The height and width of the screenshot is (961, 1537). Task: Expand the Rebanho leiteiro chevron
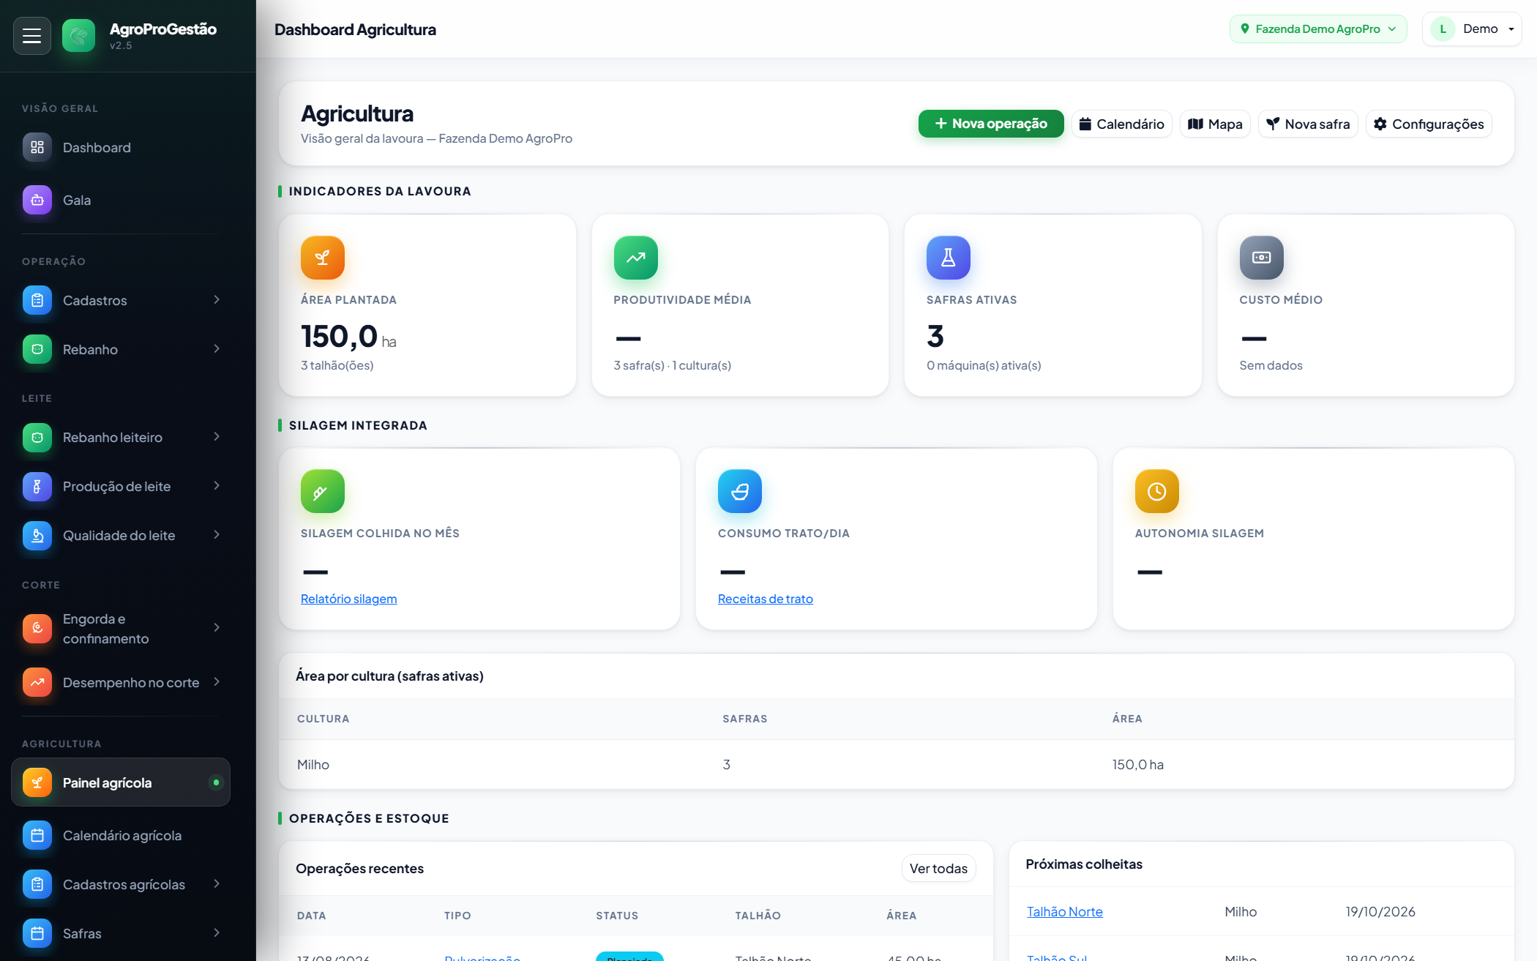pyautogui.click(x=217, y=436)
